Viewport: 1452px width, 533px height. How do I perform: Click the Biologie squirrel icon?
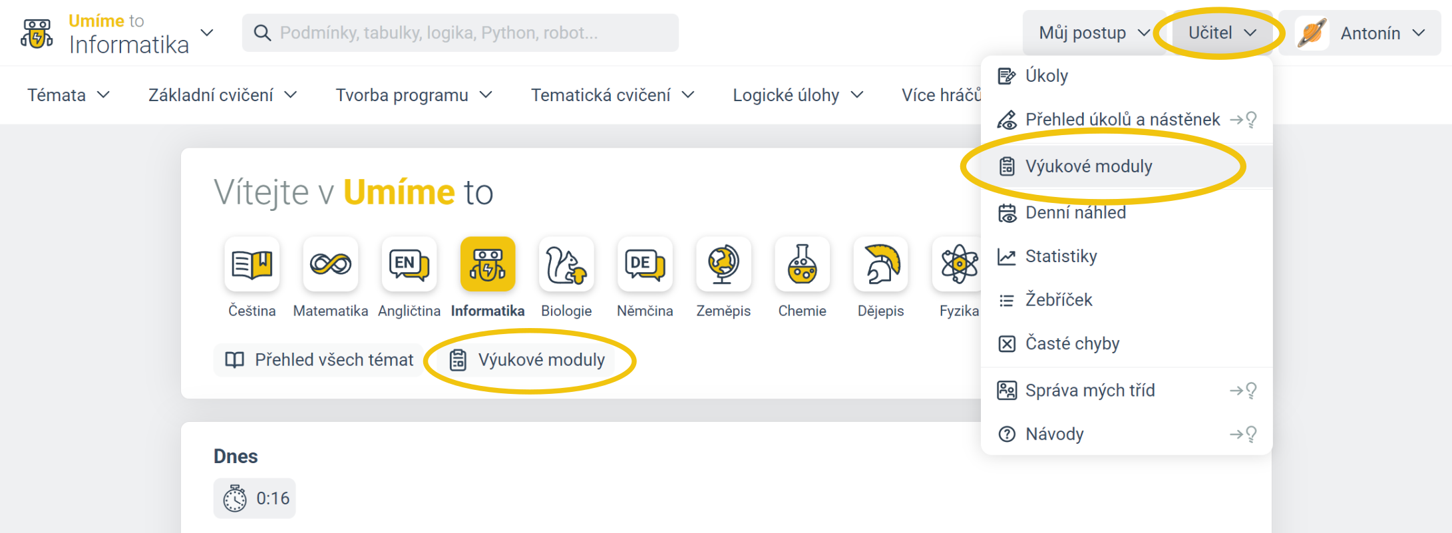(566, 265)
